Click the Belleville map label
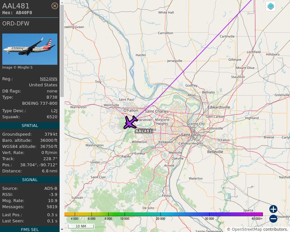Viewport: 290px width, 232px height. click(x=215, y=152)
